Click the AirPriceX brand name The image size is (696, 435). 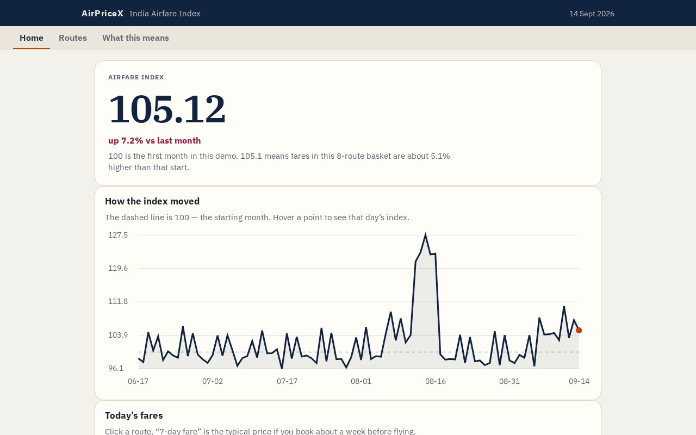pos(102,13)
